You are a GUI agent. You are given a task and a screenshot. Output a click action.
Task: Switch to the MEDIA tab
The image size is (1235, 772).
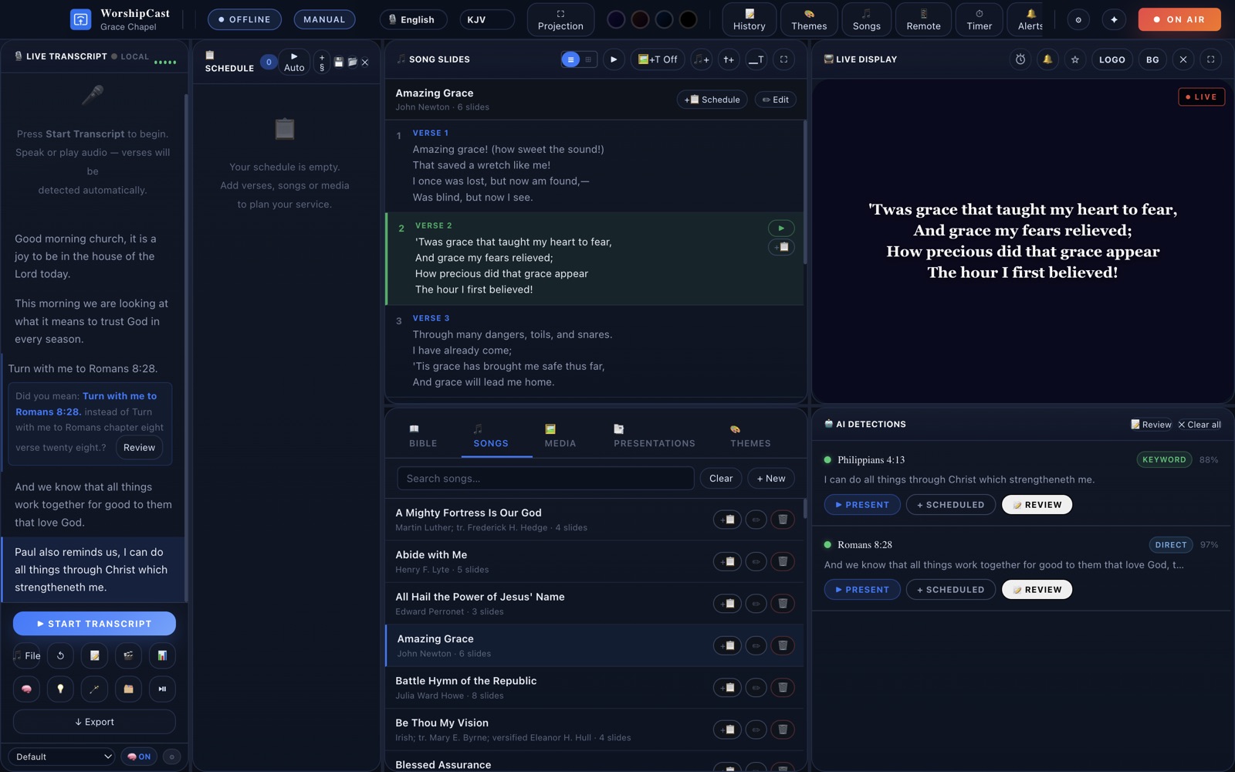[x=560, y=435]
